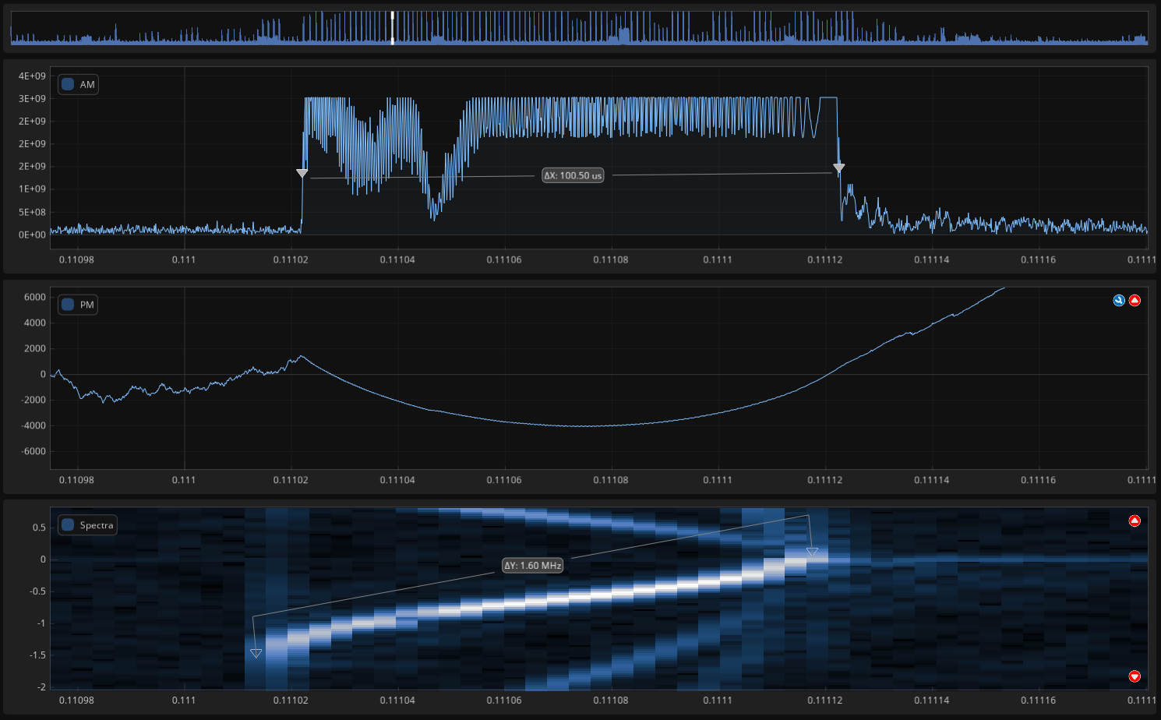Toggle the Spectra legend swatch

(68, 525)
